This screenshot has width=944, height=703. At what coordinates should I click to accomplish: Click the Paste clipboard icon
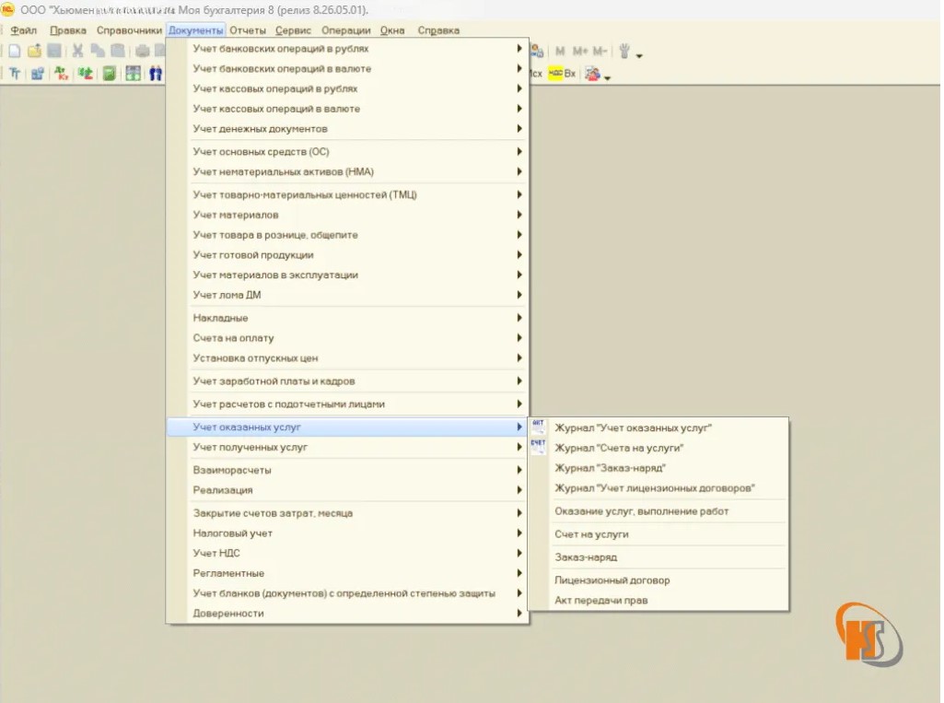pyautogui.click(x=118, y=52)
